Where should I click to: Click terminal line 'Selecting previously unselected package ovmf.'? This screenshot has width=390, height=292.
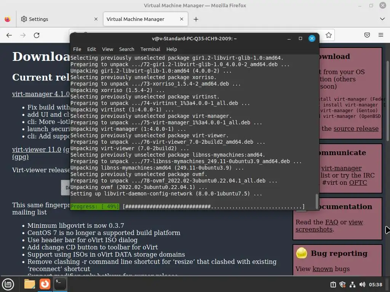point(139,174)
